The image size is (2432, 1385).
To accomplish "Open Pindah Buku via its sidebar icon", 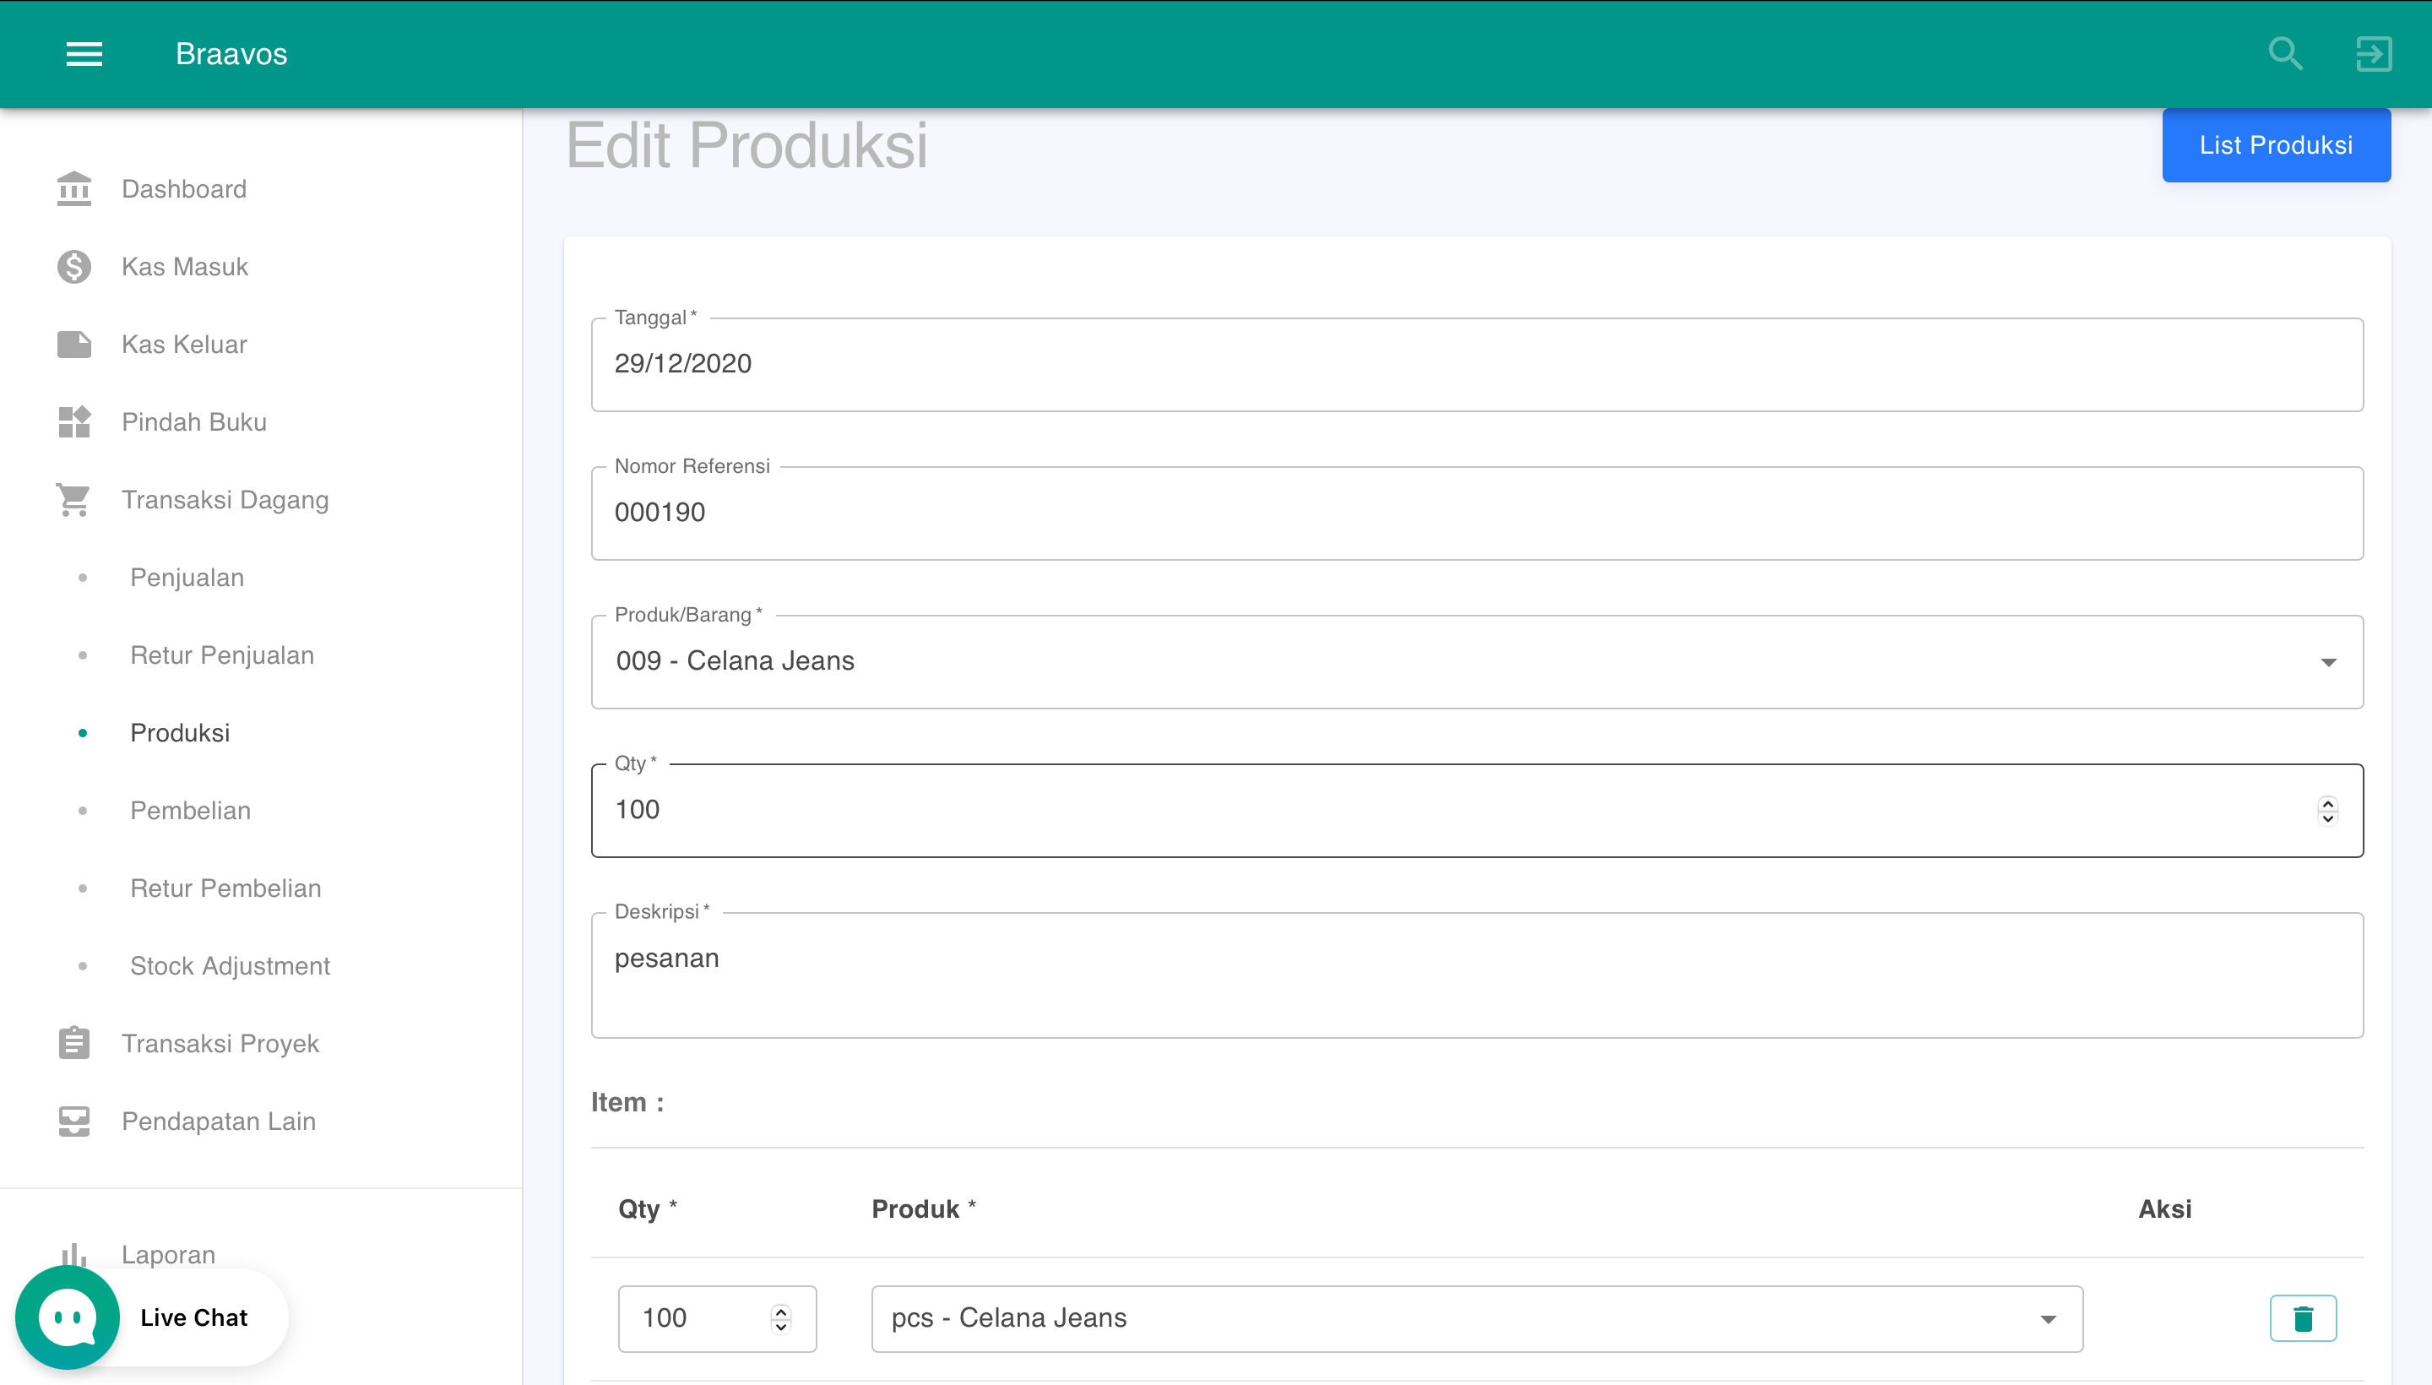I will pos(73,421).
